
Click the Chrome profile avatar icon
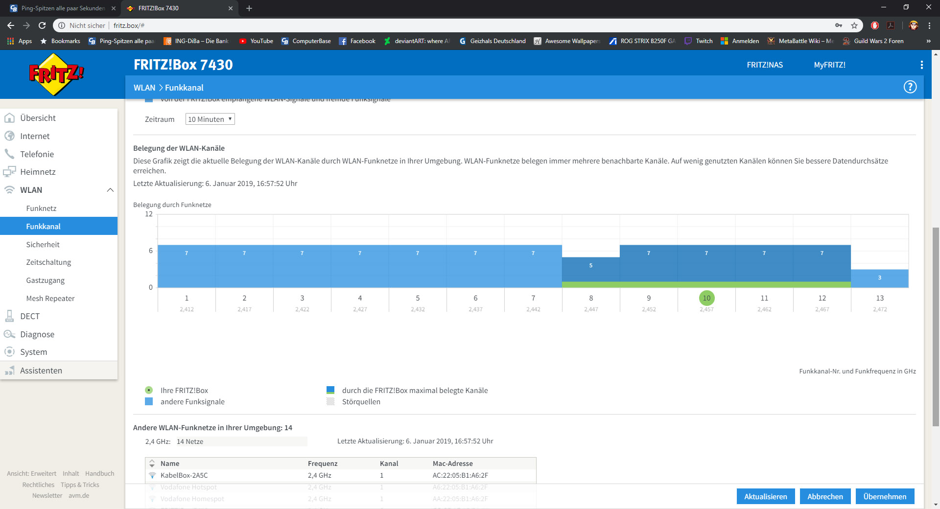[x=914, y=25]
